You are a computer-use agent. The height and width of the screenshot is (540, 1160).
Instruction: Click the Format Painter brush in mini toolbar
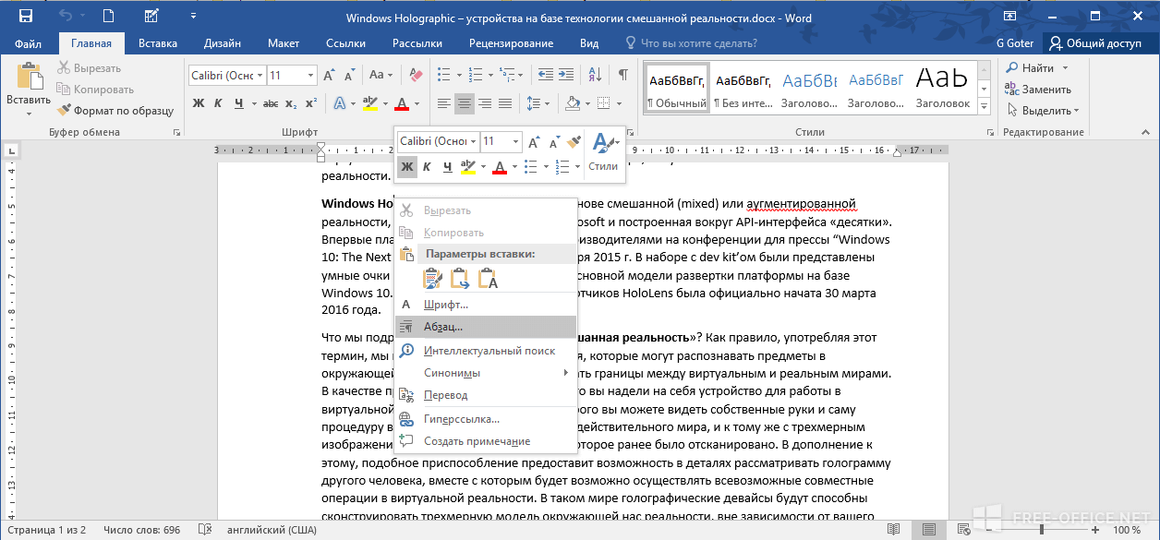[x=574, y=141]
